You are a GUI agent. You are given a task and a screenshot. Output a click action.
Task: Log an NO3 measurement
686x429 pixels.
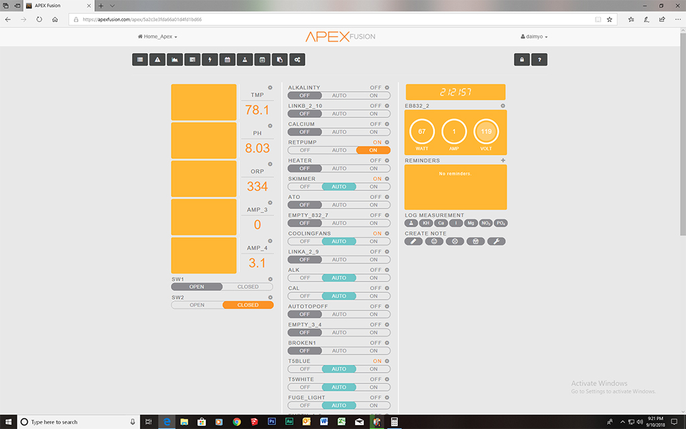486,223
